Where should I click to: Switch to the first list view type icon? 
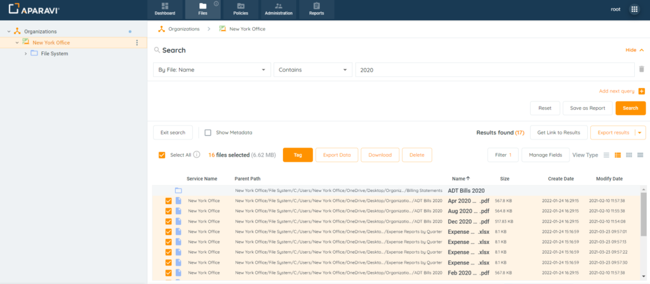(x=607, y=155)
